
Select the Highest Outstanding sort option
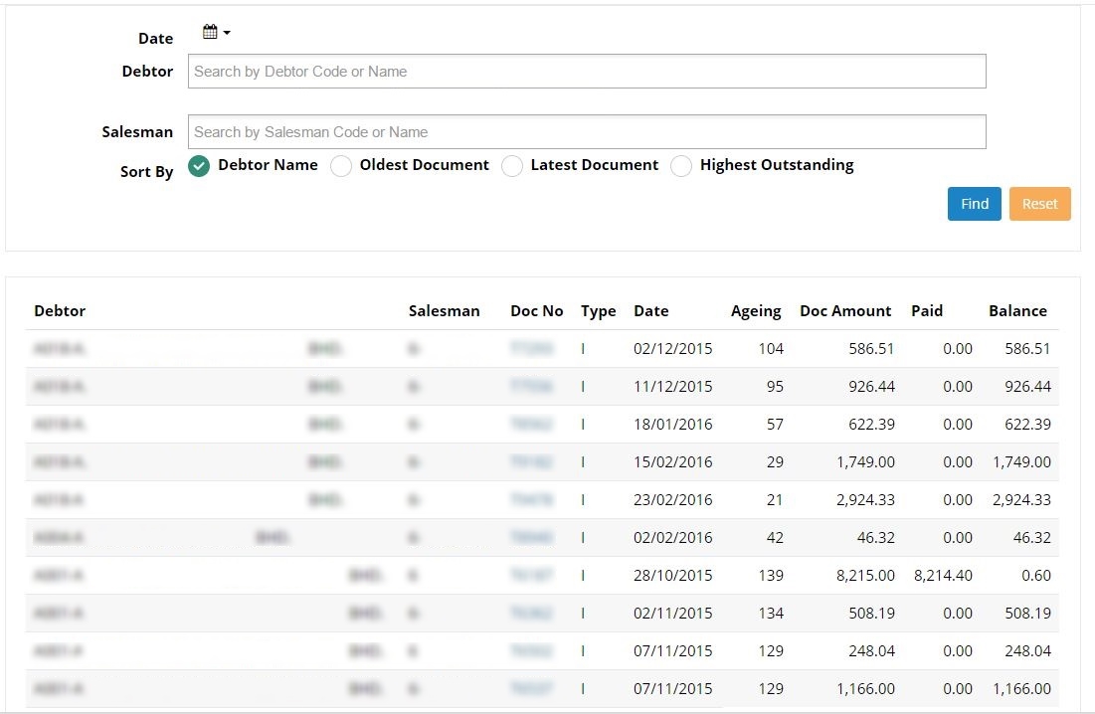click(x=681, y=165)
